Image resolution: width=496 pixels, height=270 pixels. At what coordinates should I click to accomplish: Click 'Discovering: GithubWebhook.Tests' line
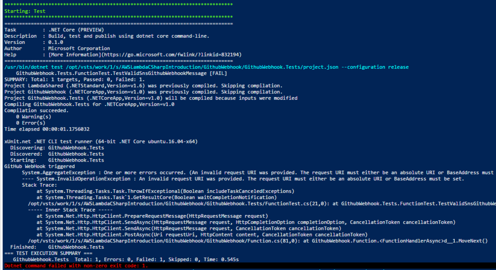(x=57, y=148)
